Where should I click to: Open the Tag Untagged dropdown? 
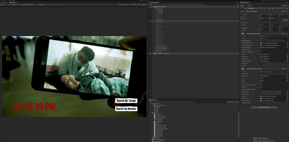coord(256,8)
